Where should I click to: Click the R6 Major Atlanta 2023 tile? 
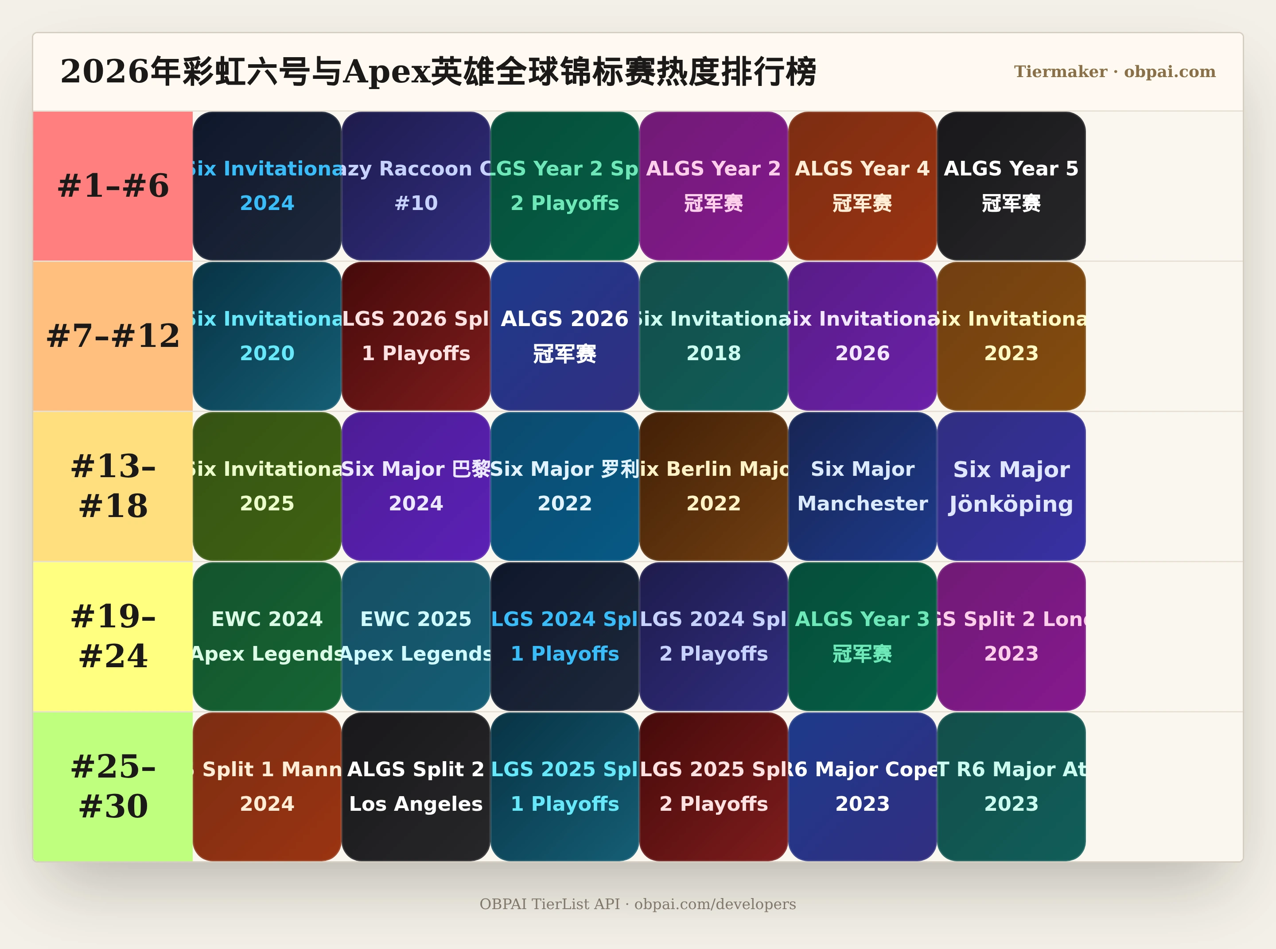1011,787
